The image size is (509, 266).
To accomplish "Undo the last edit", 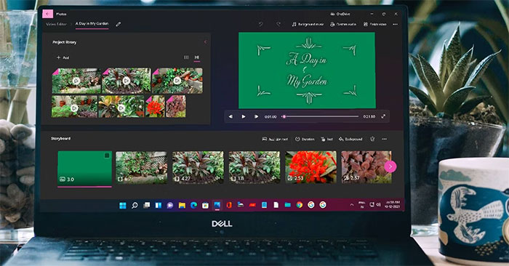I will tap(260, 24).
